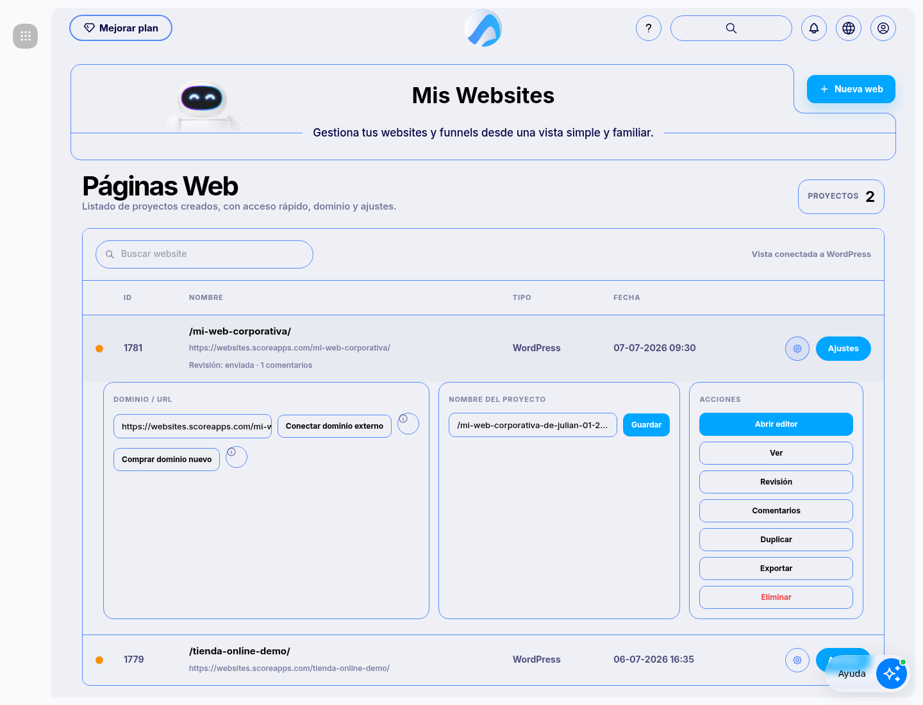Click Conectar dominio externo button
The width and height of the screenshot is (923, 705).
pos(335,426)
